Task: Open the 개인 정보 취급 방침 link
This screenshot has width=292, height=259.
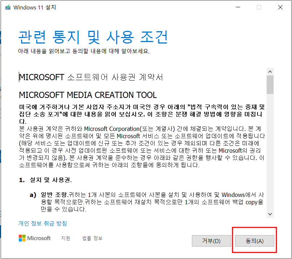Action: 43,223
